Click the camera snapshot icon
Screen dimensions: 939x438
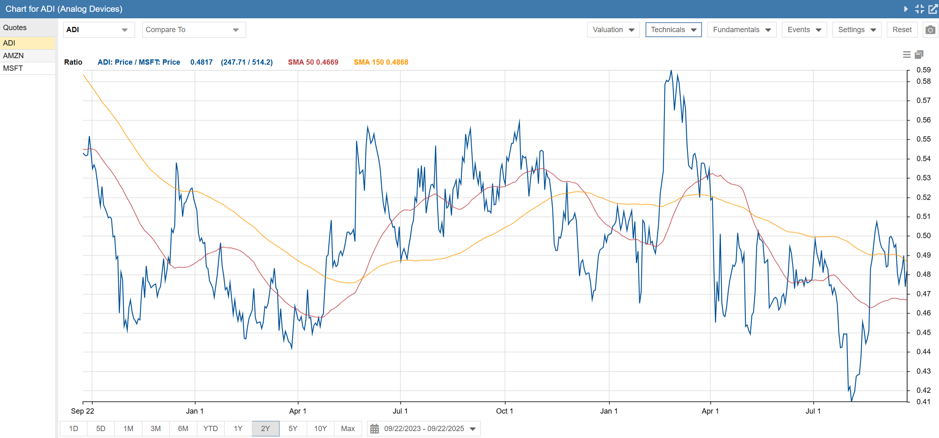(x=930, y=30)
